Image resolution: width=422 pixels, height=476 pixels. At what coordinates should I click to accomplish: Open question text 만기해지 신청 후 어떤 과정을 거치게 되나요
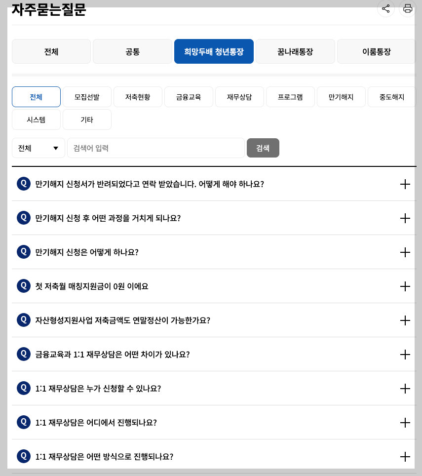[108, 218]
